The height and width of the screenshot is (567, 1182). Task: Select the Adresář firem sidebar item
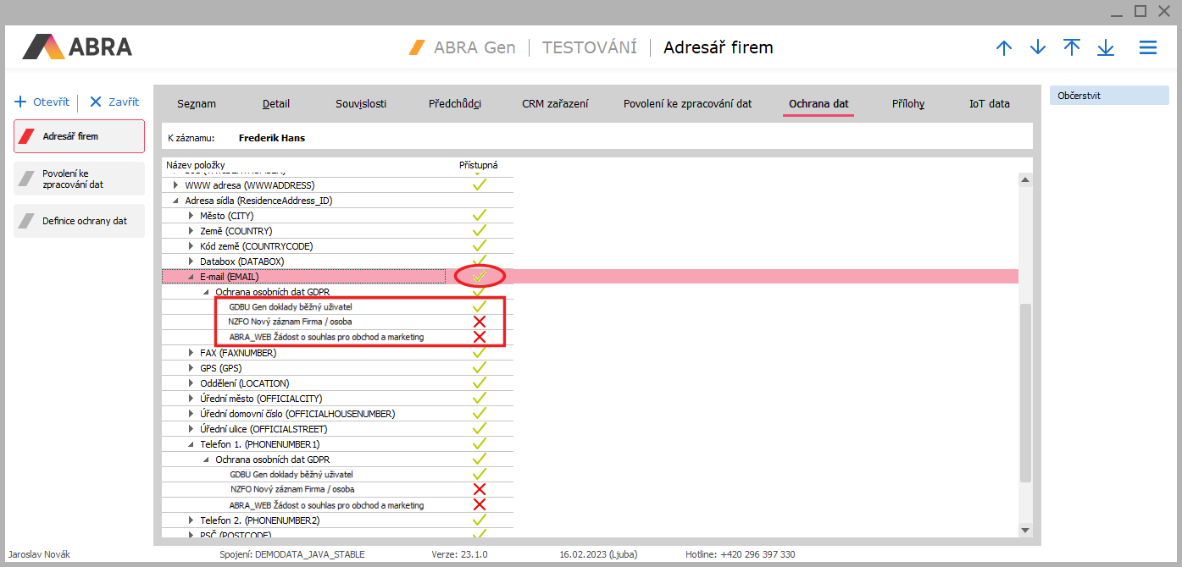(79, 136)
